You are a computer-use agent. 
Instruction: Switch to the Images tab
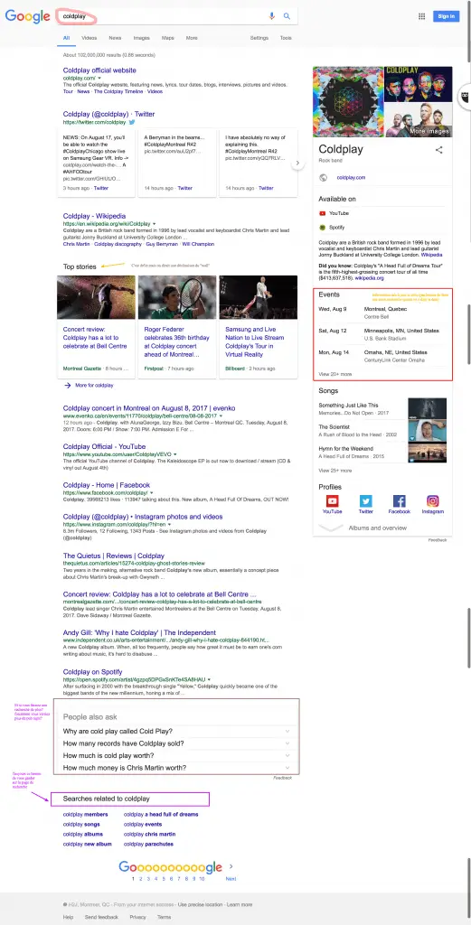[142, 38]
